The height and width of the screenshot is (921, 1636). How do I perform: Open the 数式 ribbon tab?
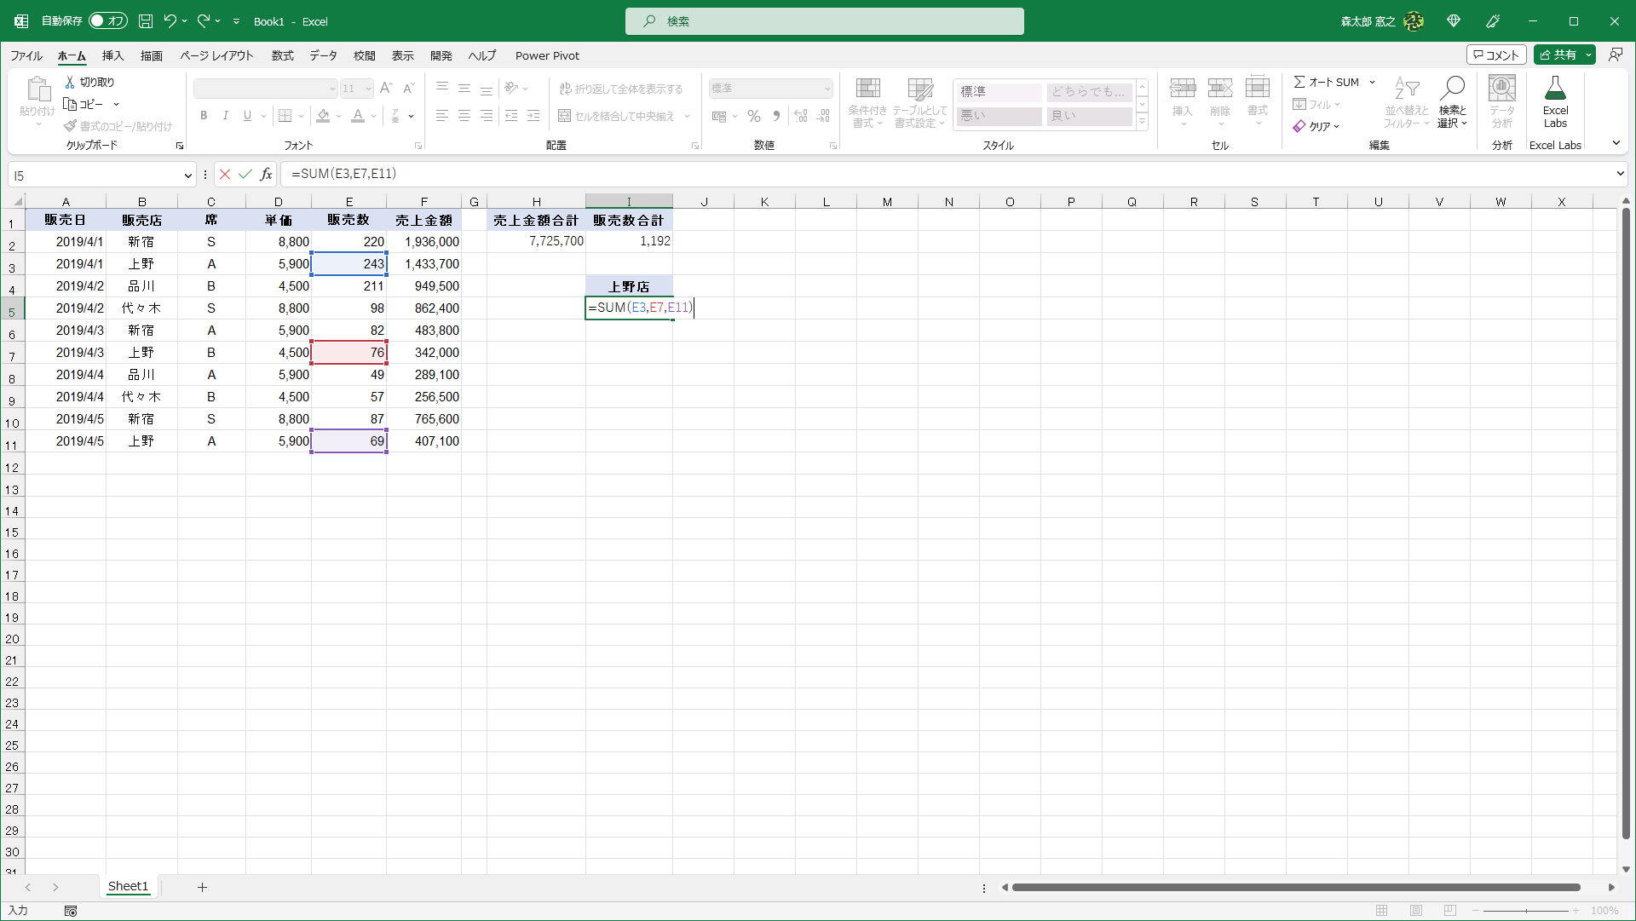pos(282,56)
